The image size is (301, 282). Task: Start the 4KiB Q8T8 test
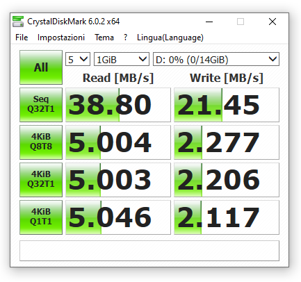coord(41,142)
